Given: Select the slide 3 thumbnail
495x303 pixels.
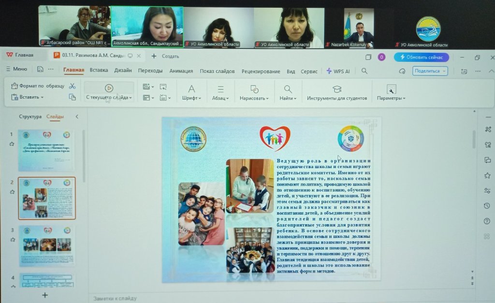Looking at the screenshot, I should point(47,245).
